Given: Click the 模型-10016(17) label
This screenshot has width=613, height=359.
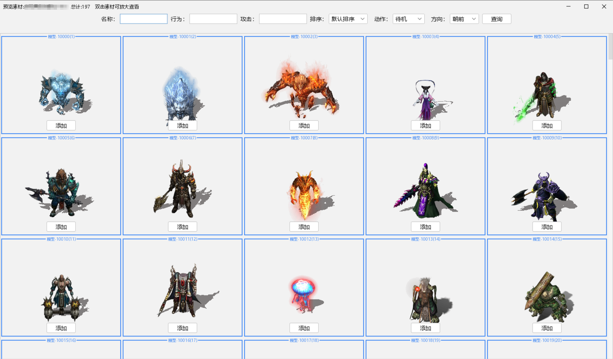Looking at the screenshot, I should click(183, 340).
